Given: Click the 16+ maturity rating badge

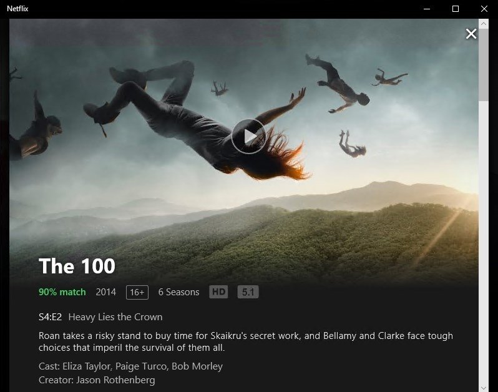Looking at the screenshot, I should point(137,292).
